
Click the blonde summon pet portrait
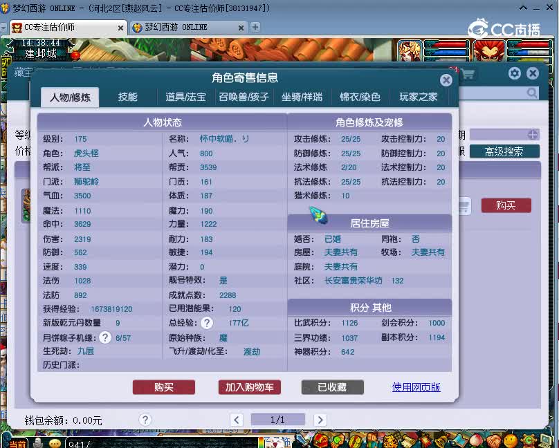tap(410, 50)
